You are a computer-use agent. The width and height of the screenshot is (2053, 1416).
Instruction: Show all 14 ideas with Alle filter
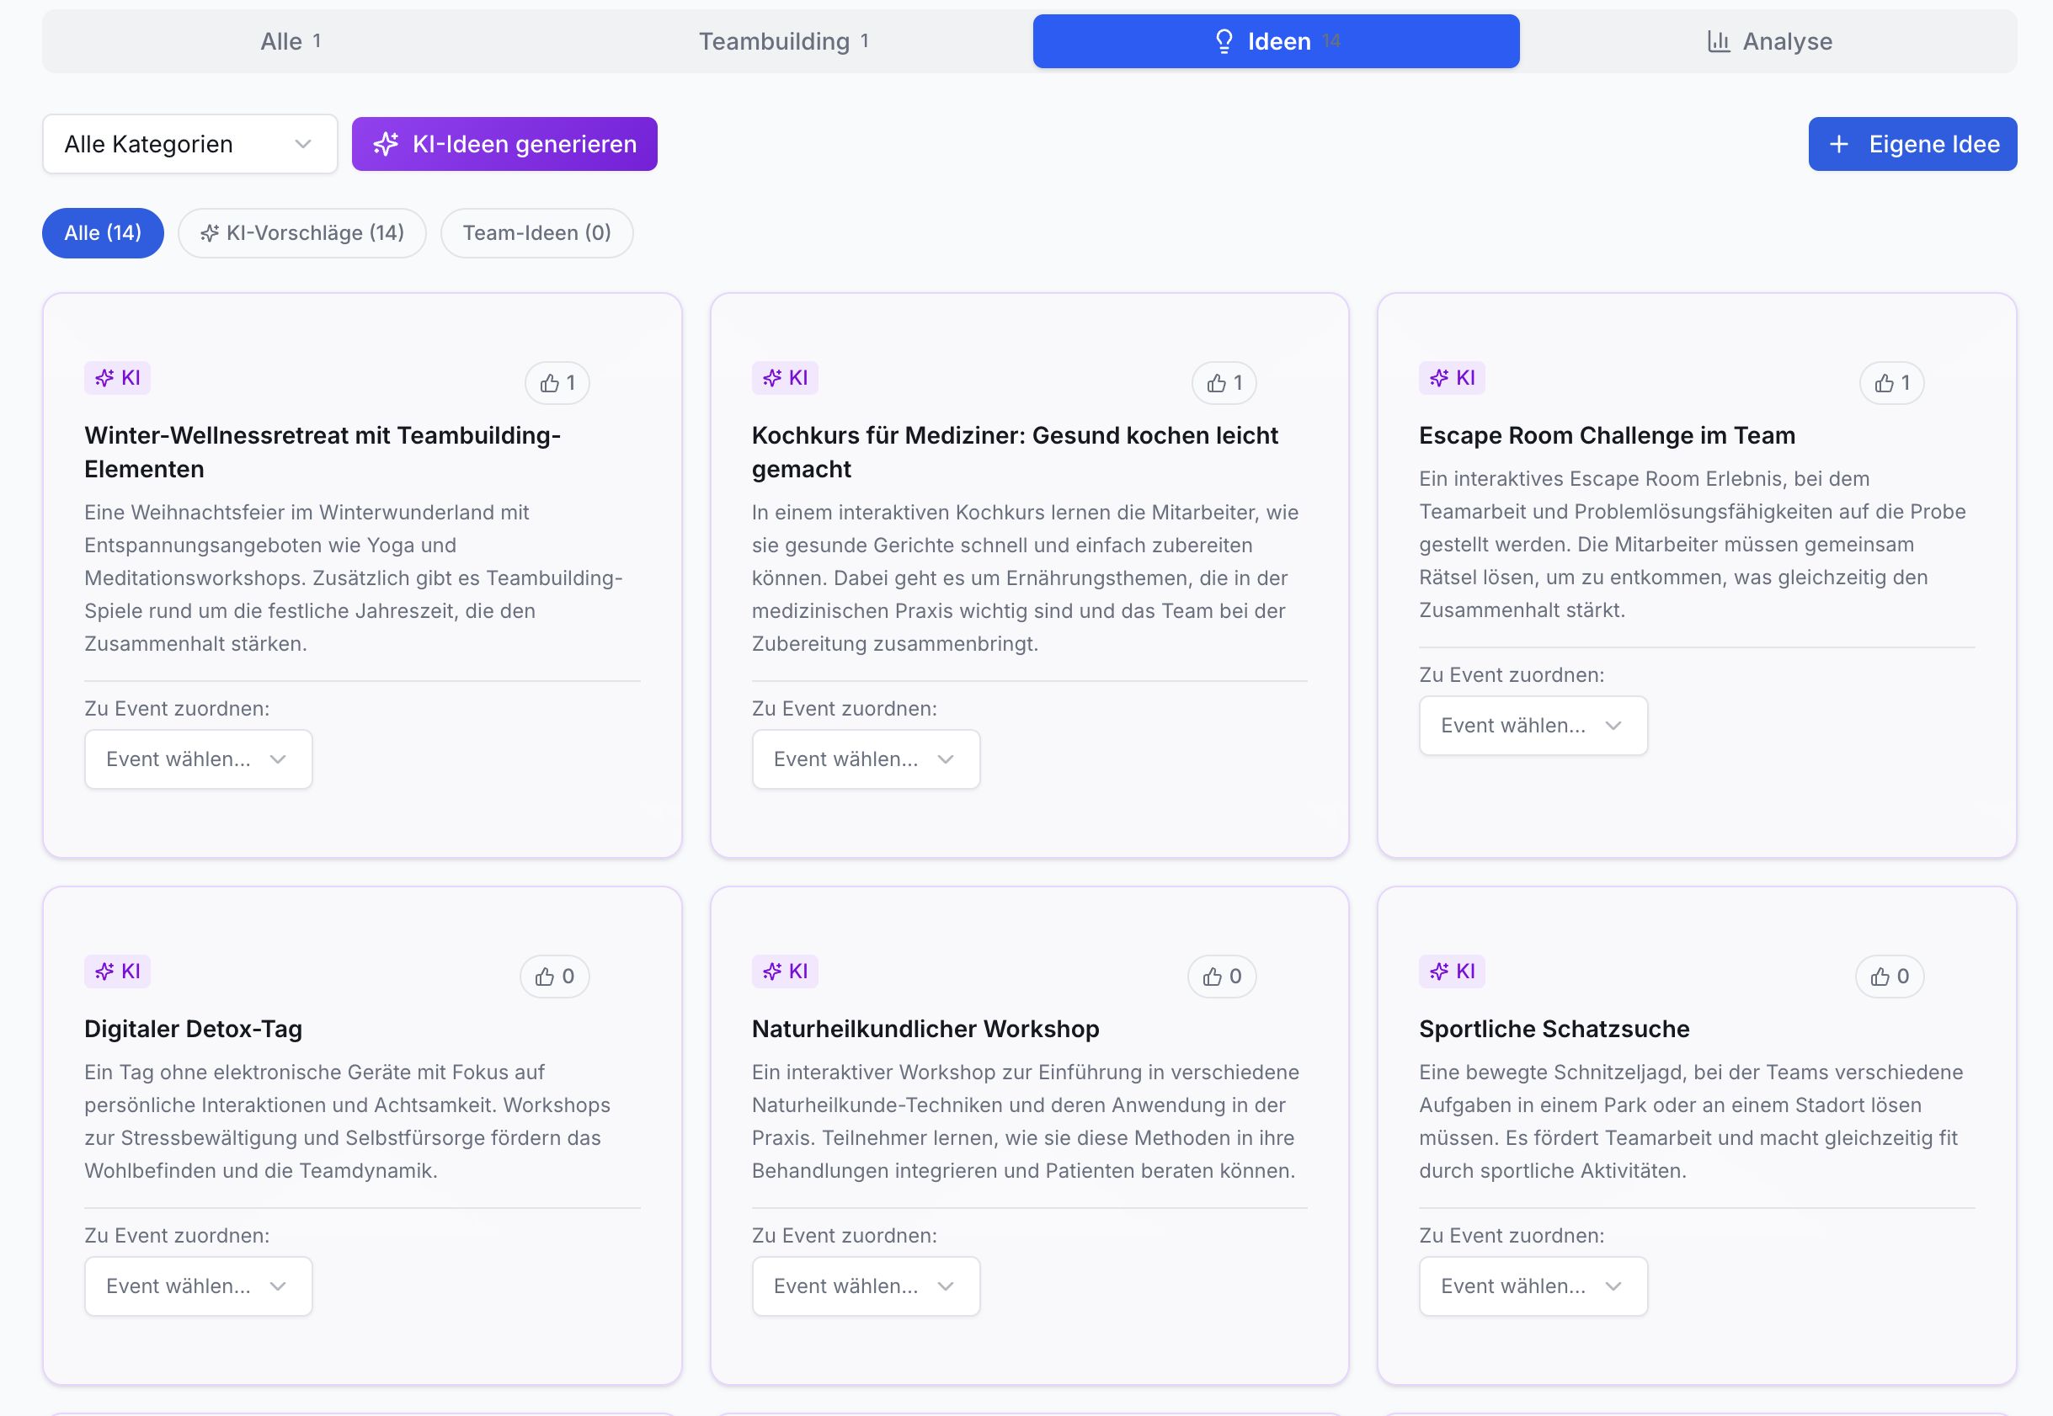pos(103,233)
